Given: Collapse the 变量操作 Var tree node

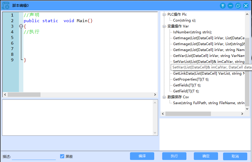Looking at the screenshot, I should coord(164,26).
